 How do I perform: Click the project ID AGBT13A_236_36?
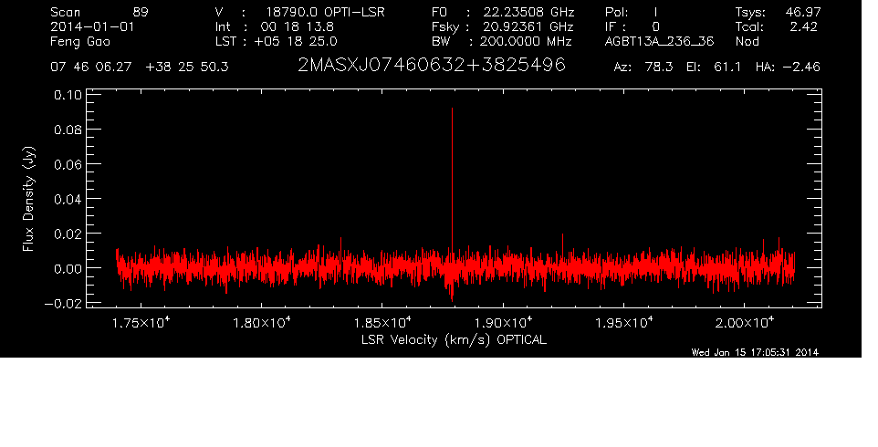[x=659, y=41]
